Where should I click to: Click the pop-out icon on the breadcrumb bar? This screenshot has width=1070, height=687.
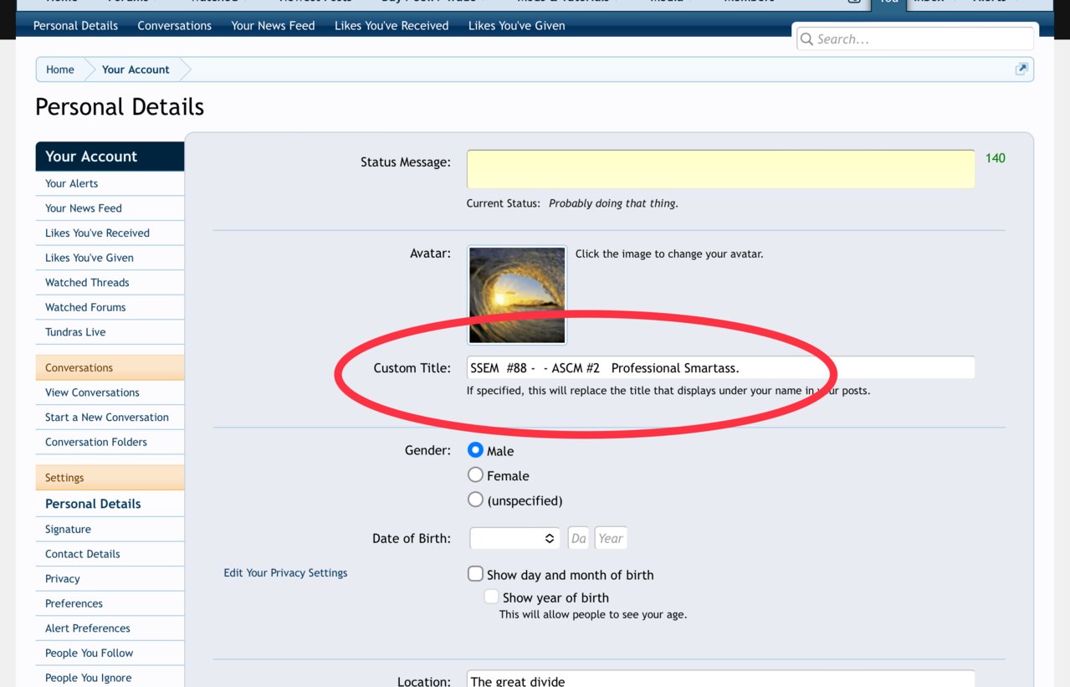pyautogui.click(x=1021, y=69)
